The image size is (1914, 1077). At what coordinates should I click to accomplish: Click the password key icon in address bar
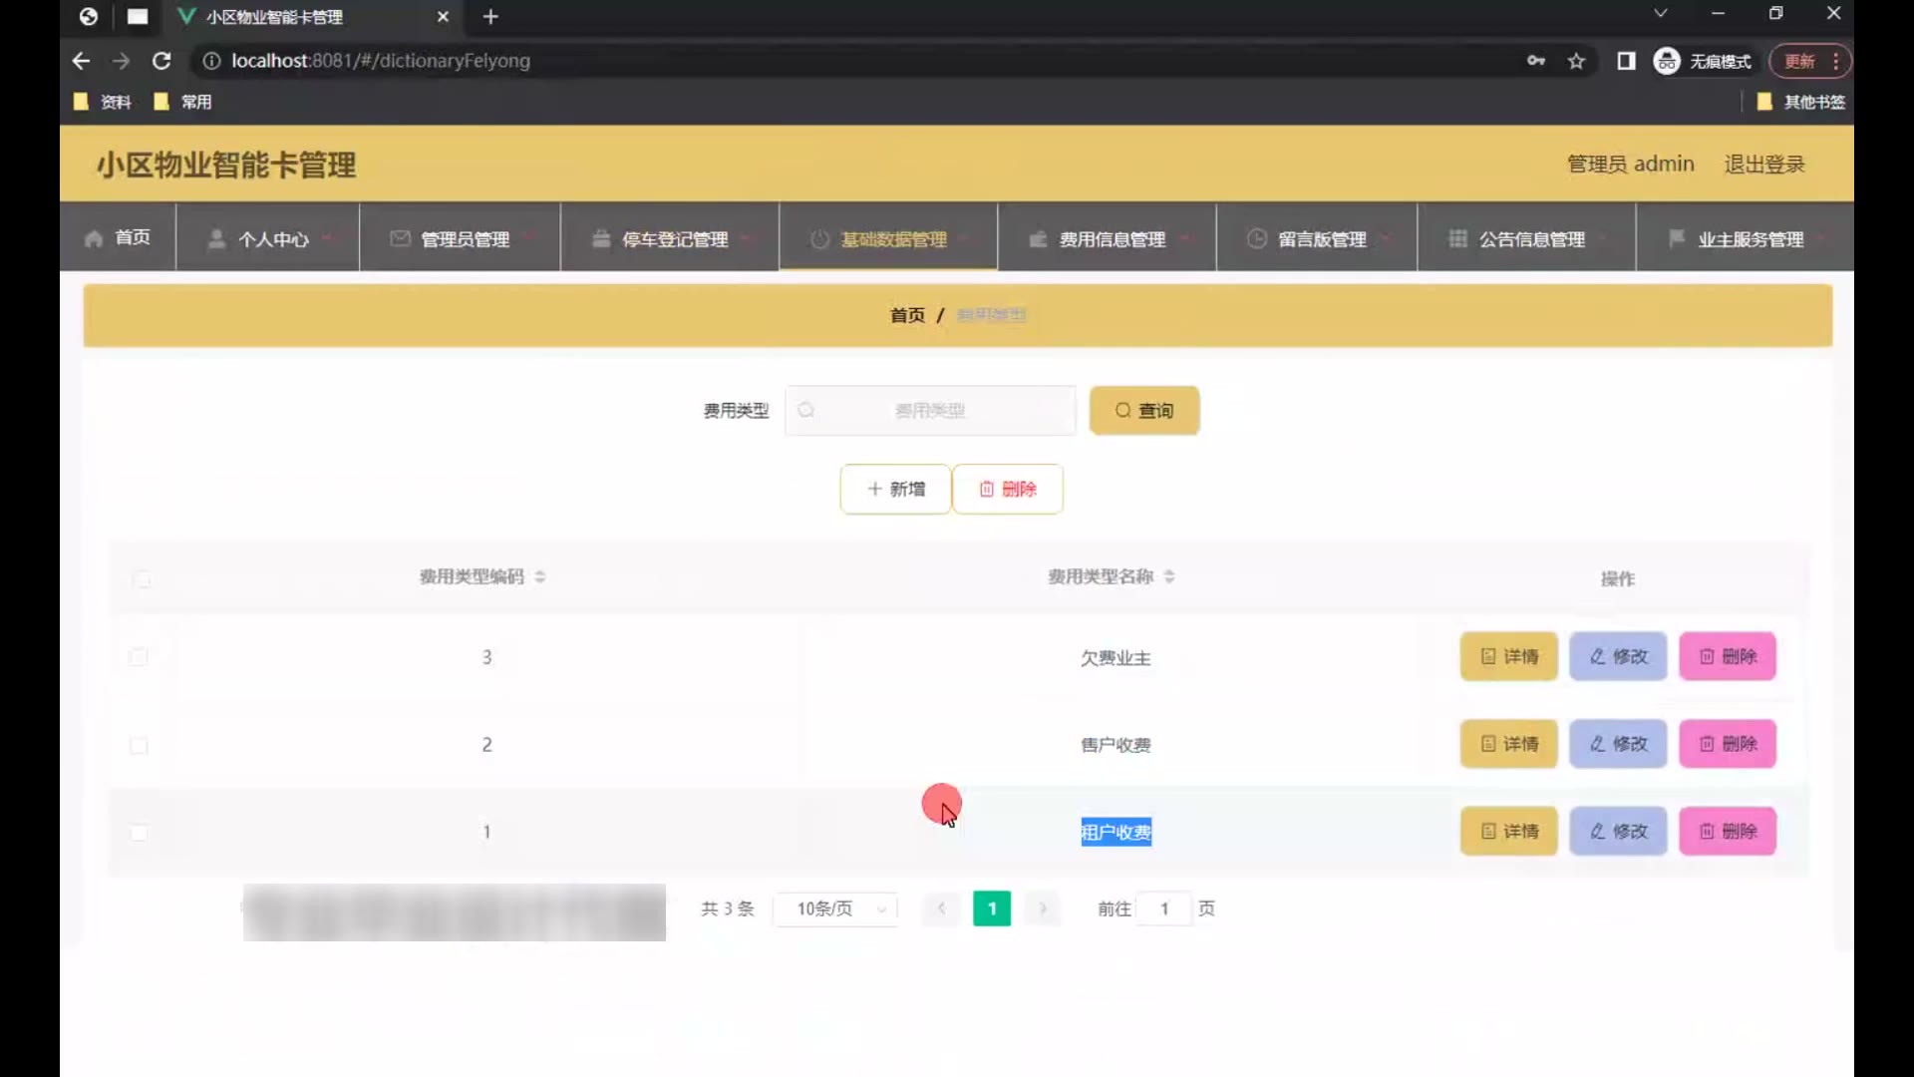tap(1535, 61)
